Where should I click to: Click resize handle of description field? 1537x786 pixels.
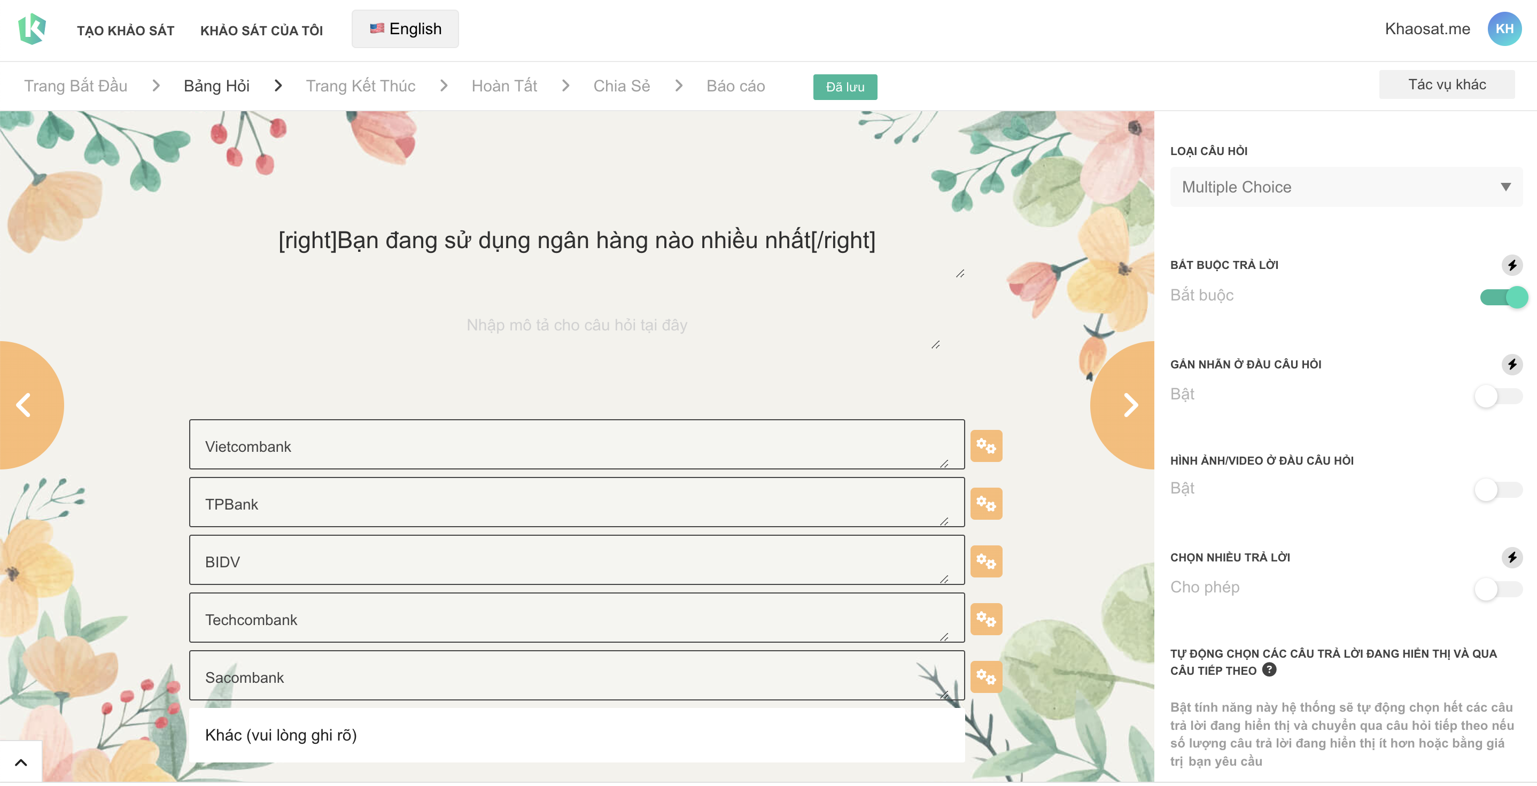(x=936, y=345)
